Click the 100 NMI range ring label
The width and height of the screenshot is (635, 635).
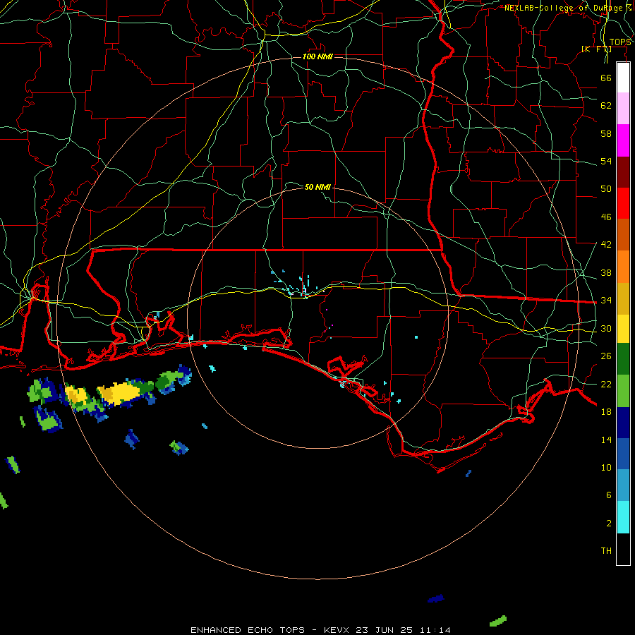pos(317,56)
